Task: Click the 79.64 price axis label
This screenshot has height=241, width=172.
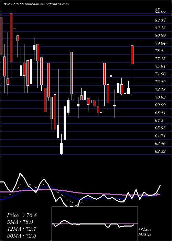Action: pyautogui.click(x=160, y=43)
